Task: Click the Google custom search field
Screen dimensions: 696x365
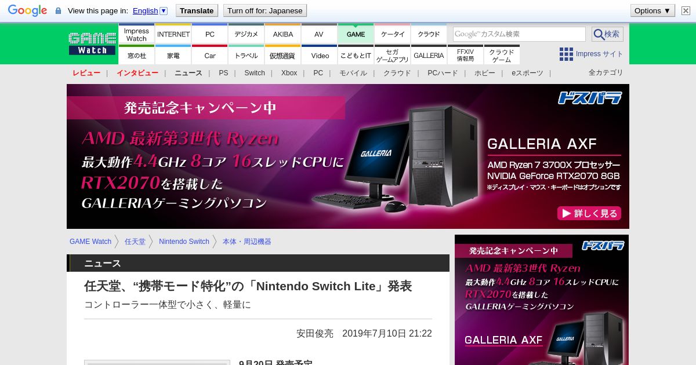Action: (519, 34)
